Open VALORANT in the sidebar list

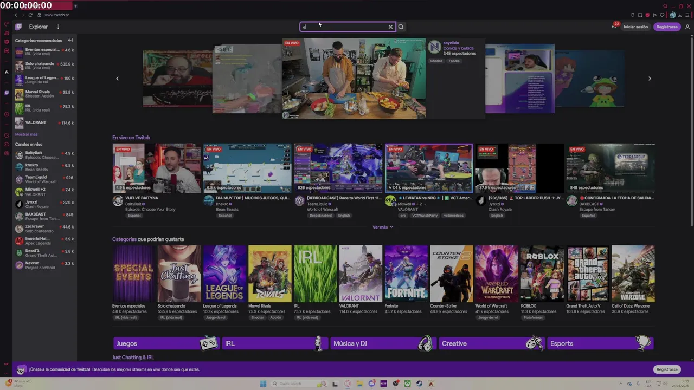pyautogui.click(x=44, y=122)
